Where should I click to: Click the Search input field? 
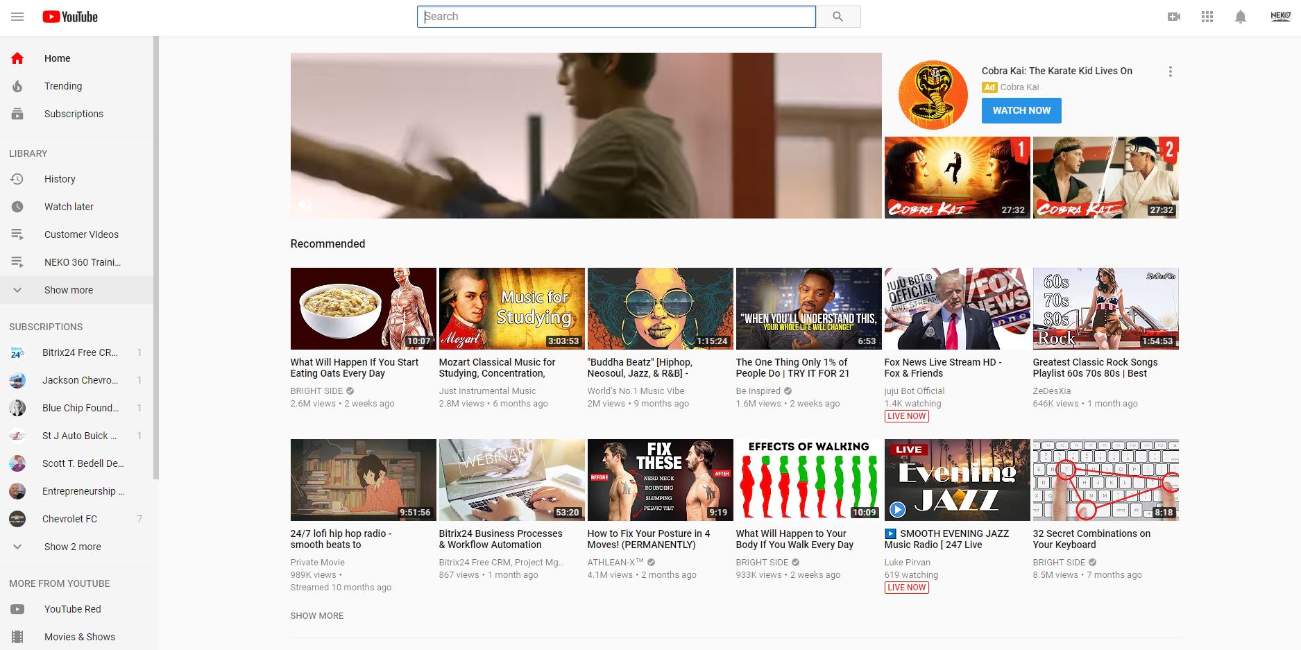tap(616, 17)
